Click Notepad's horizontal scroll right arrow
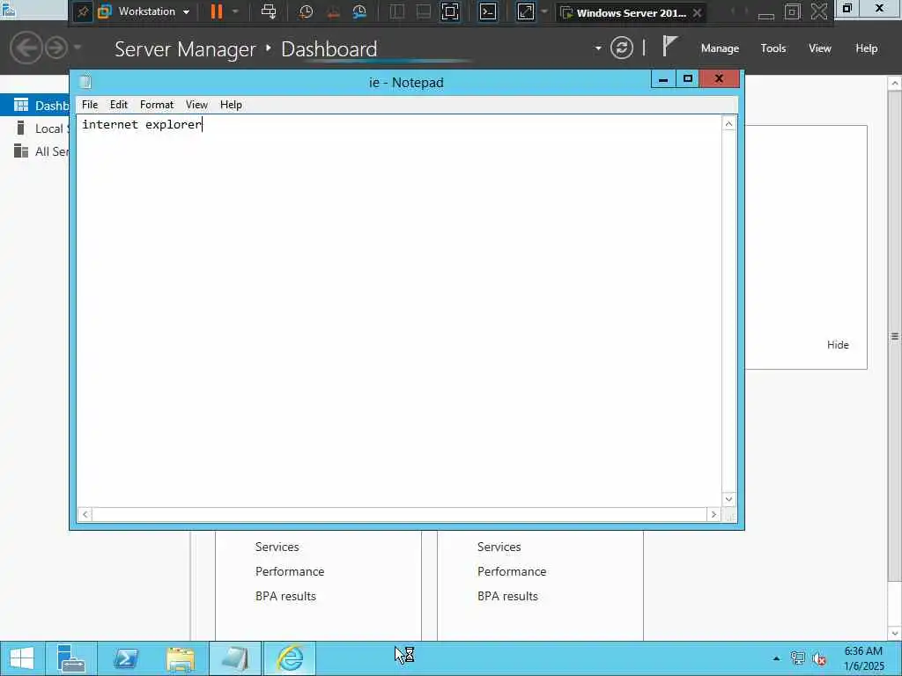The width and height of the screenshot is (902, 676). click(713, 514)
